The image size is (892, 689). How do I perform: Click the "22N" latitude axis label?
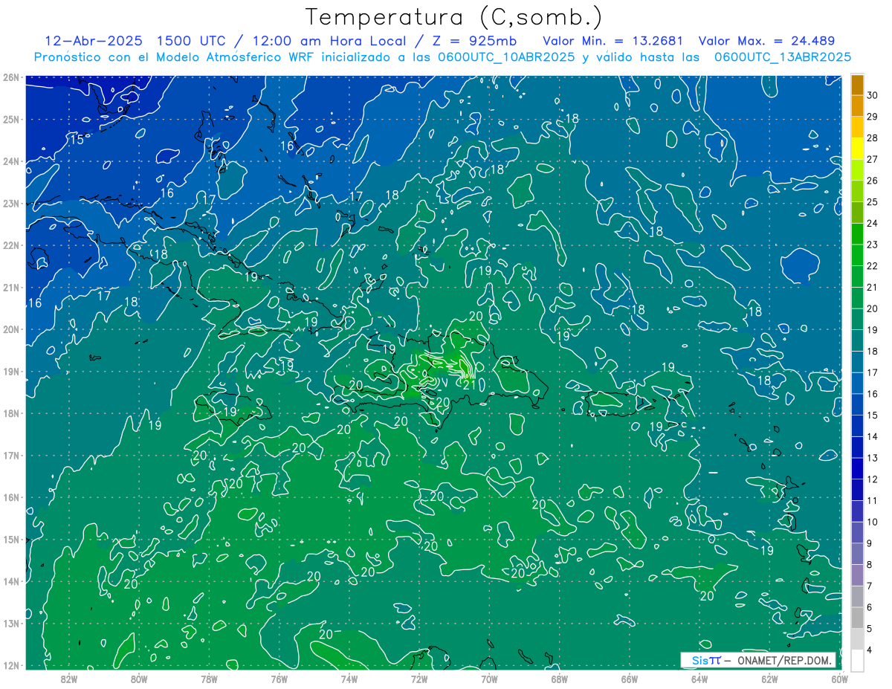pyautogui.click(x=11, y=245)
